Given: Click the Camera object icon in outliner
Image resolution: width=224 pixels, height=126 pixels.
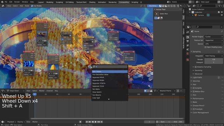Looking at the screenshot, I should [196, 15].
